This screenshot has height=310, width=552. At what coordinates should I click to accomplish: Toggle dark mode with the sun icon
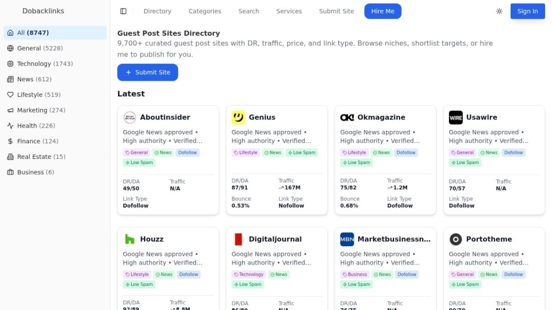click(x=500, y=11)
